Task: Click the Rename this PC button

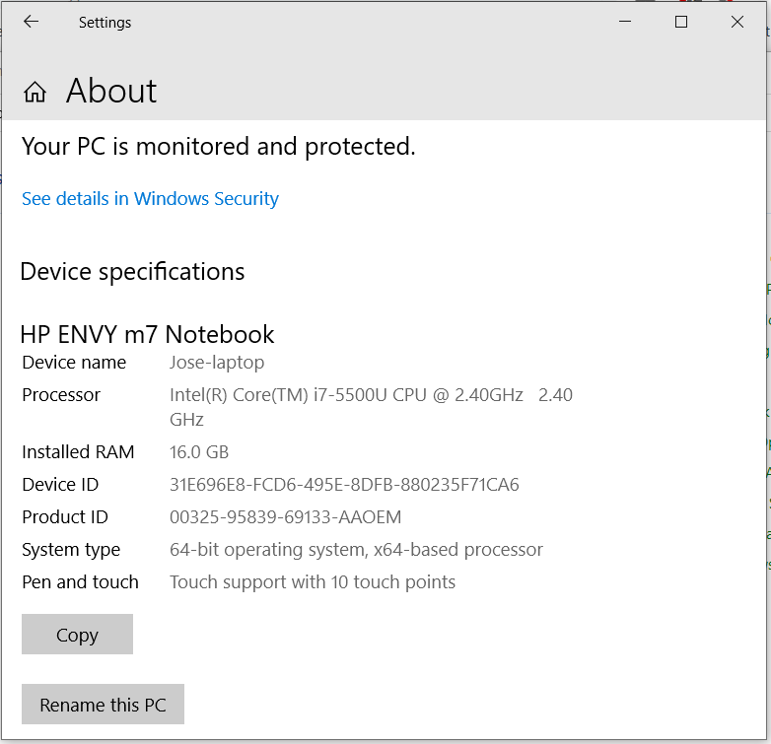Action: click(x=103, y=705)
